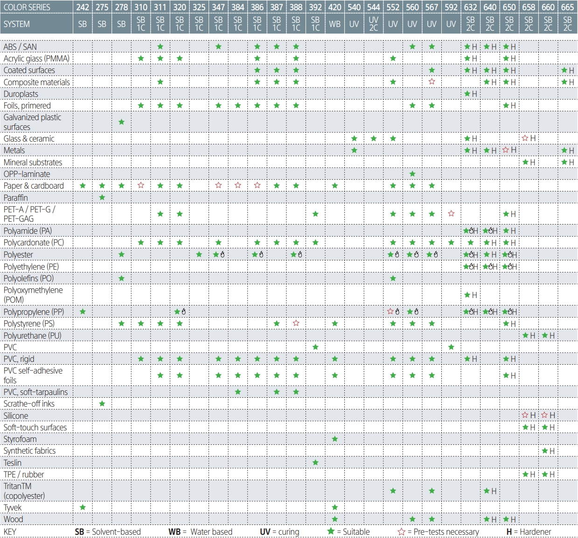Click the COLOR SERIES header label
Screen dimensions: 578x538
pos(27,7)
